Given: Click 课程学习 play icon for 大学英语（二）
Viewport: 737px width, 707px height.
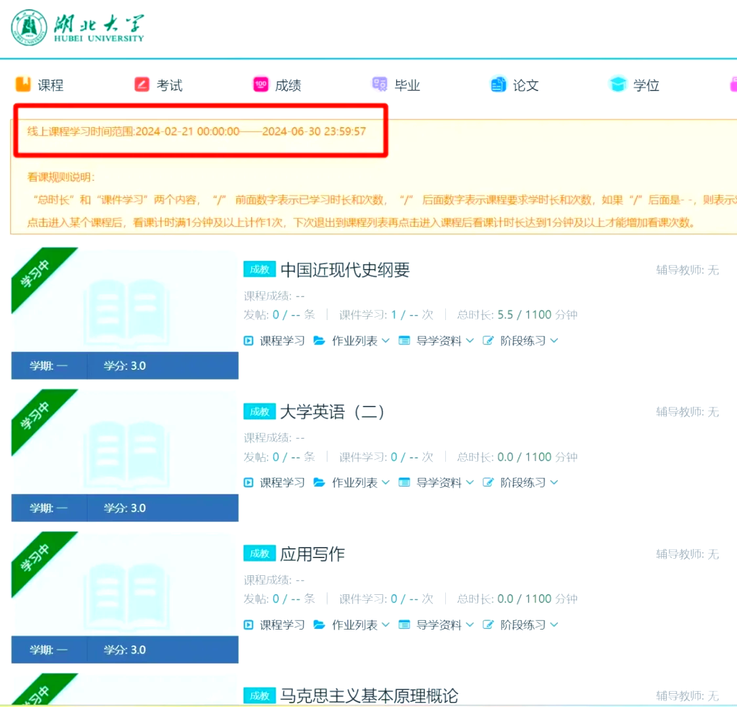Looking at the screenshot, I should pyautogui.click(x=249, y=483).
